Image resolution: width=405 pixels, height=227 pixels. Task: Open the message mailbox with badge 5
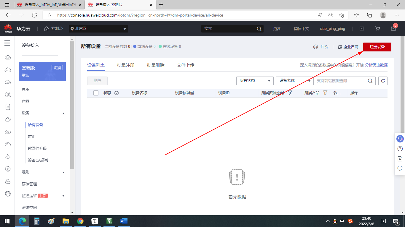tap(393, 28)
